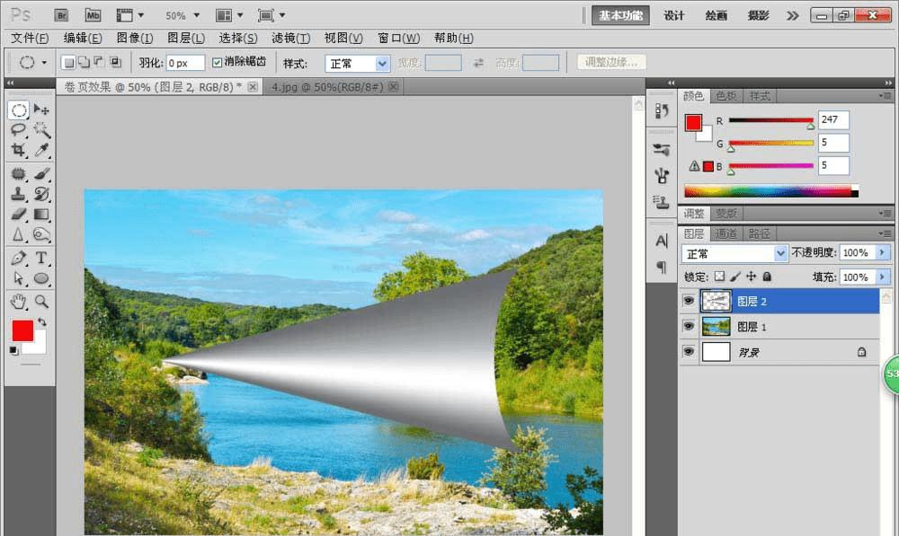
Task: Select the Elliptical Marquee tool
Action: click(18, 110)
